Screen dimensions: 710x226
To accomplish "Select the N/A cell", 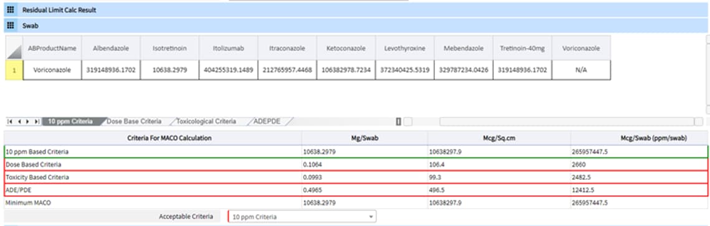I will (x=581, y=70).
